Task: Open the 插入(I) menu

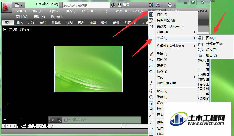Action: [x=70, y=11]
